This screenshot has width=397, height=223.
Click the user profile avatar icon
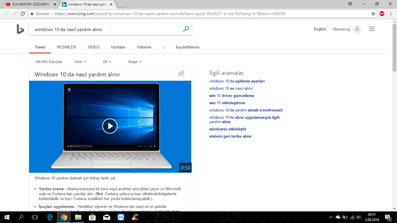[x=357, y=29]
